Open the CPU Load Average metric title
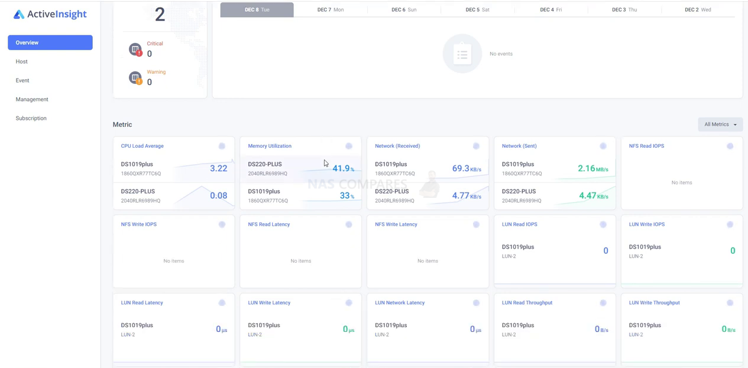Viewport: 748px width, 368px height. coord(143,146)
